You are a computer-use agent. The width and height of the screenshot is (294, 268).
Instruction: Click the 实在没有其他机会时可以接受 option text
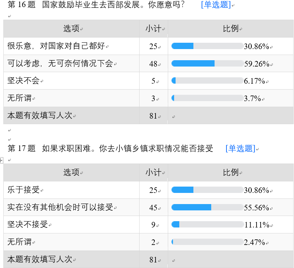pyautogui.click(x=60, y=207)
